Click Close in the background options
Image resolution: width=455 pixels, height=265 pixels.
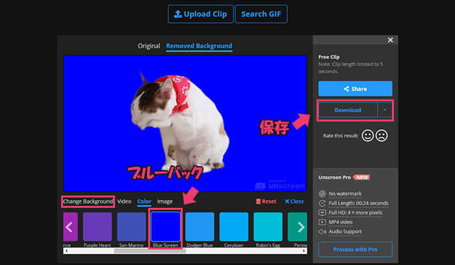point(294,201)
